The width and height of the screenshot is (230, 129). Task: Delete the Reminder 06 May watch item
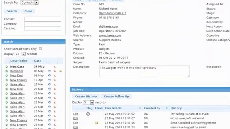point(55,71)
